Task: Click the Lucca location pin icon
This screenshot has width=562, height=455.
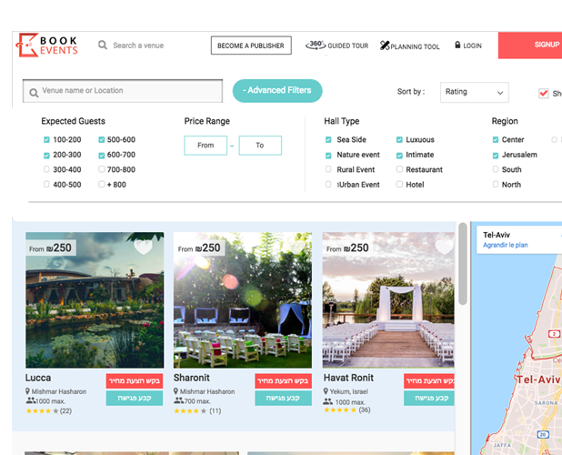Action: pyautogui.click(x=27, y=391)
